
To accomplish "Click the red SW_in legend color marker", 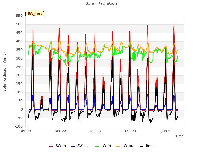I will click(51, 146).
